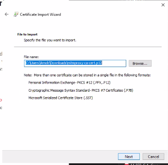The height and width of the screenshot is (165, 168).
Task: Click the File name path field
Action: (75, 63)
